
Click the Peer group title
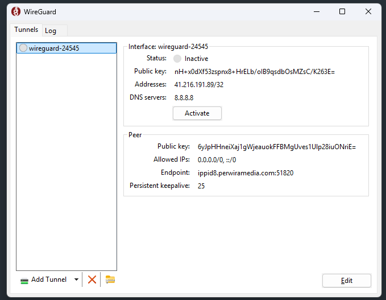[135, 135]
